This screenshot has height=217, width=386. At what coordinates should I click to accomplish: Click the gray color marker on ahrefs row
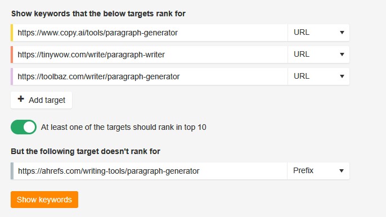(x=12, y=171)
